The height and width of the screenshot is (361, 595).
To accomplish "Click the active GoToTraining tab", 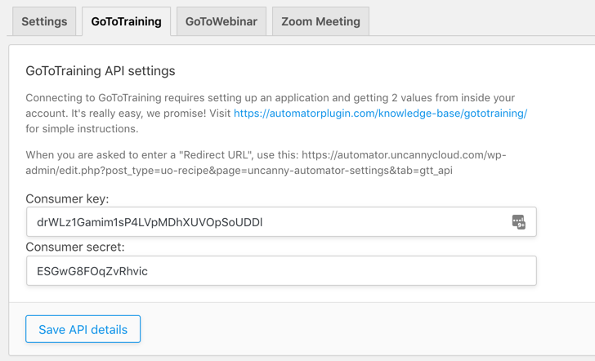I will (127, 21).
